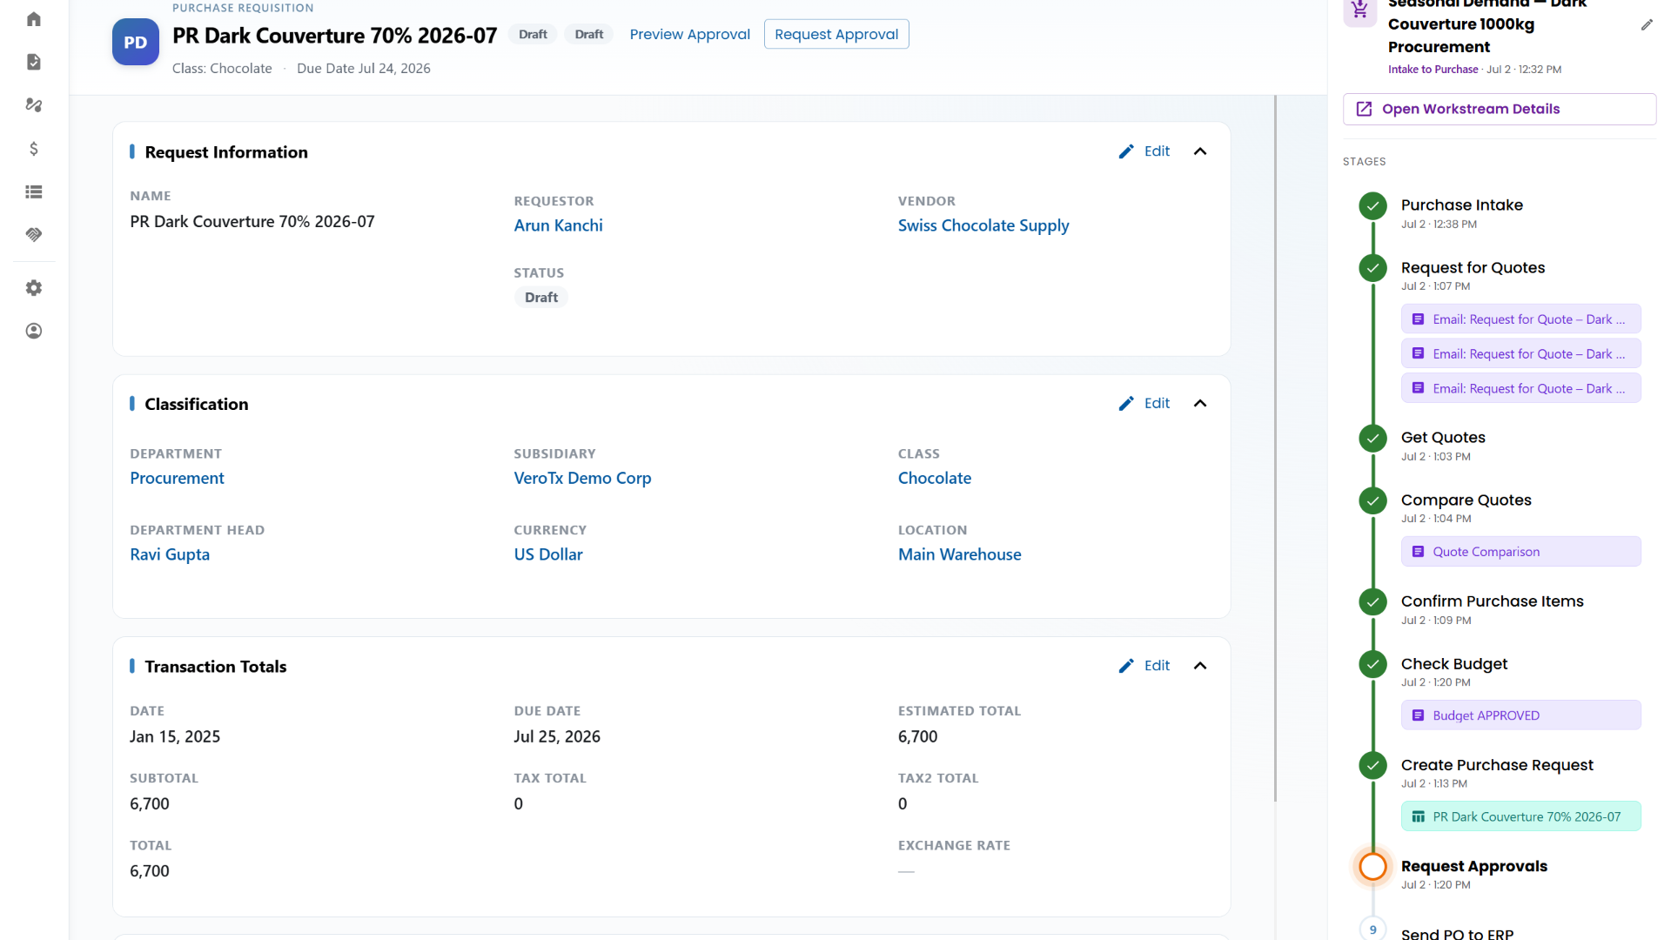Collapse the Request Information section

coord(1200,151)
